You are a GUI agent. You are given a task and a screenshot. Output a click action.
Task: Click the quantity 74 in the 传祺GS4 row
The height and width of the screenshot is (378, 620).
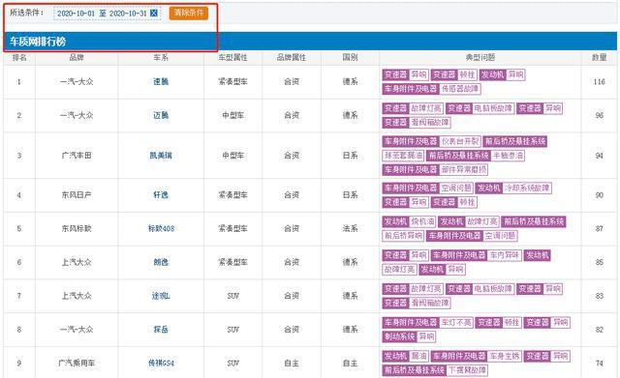pos(599,363)
